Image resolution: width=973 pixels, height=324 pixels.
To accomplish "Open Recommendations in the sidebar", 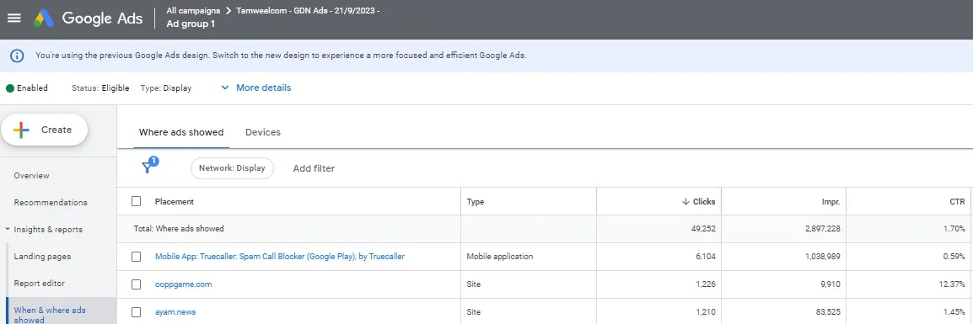I will coord(51,202).
